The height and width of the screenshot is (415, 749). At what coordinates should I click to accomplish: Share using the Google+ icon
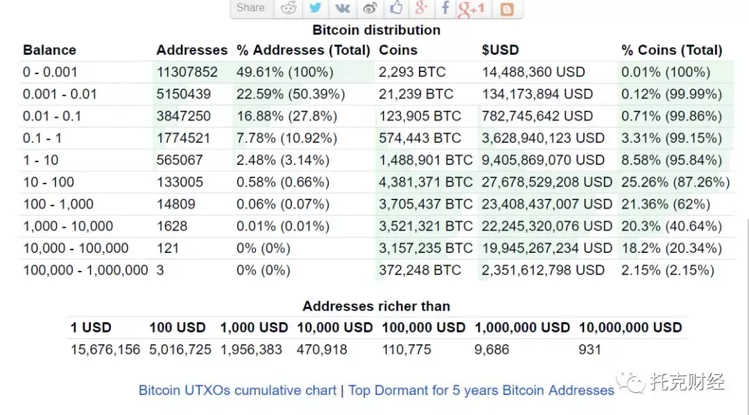point(421,8)
